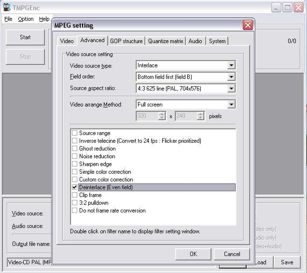Image resolution: width=307 pixels, height=273 pixels.
Task: Check Custom color correction box
Action: [74, 180]
